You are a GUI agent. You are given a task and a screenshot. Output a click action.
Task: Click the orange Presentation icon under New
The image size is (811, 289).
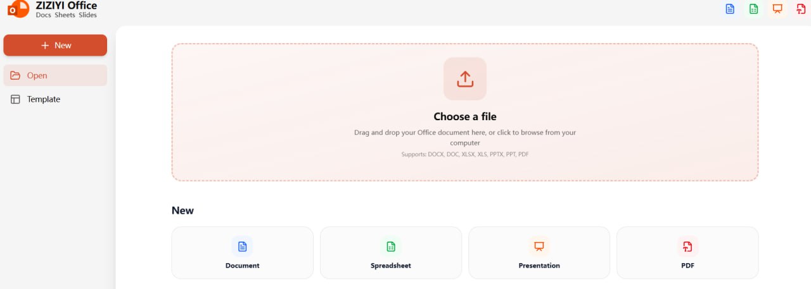(x=539, y=247)
